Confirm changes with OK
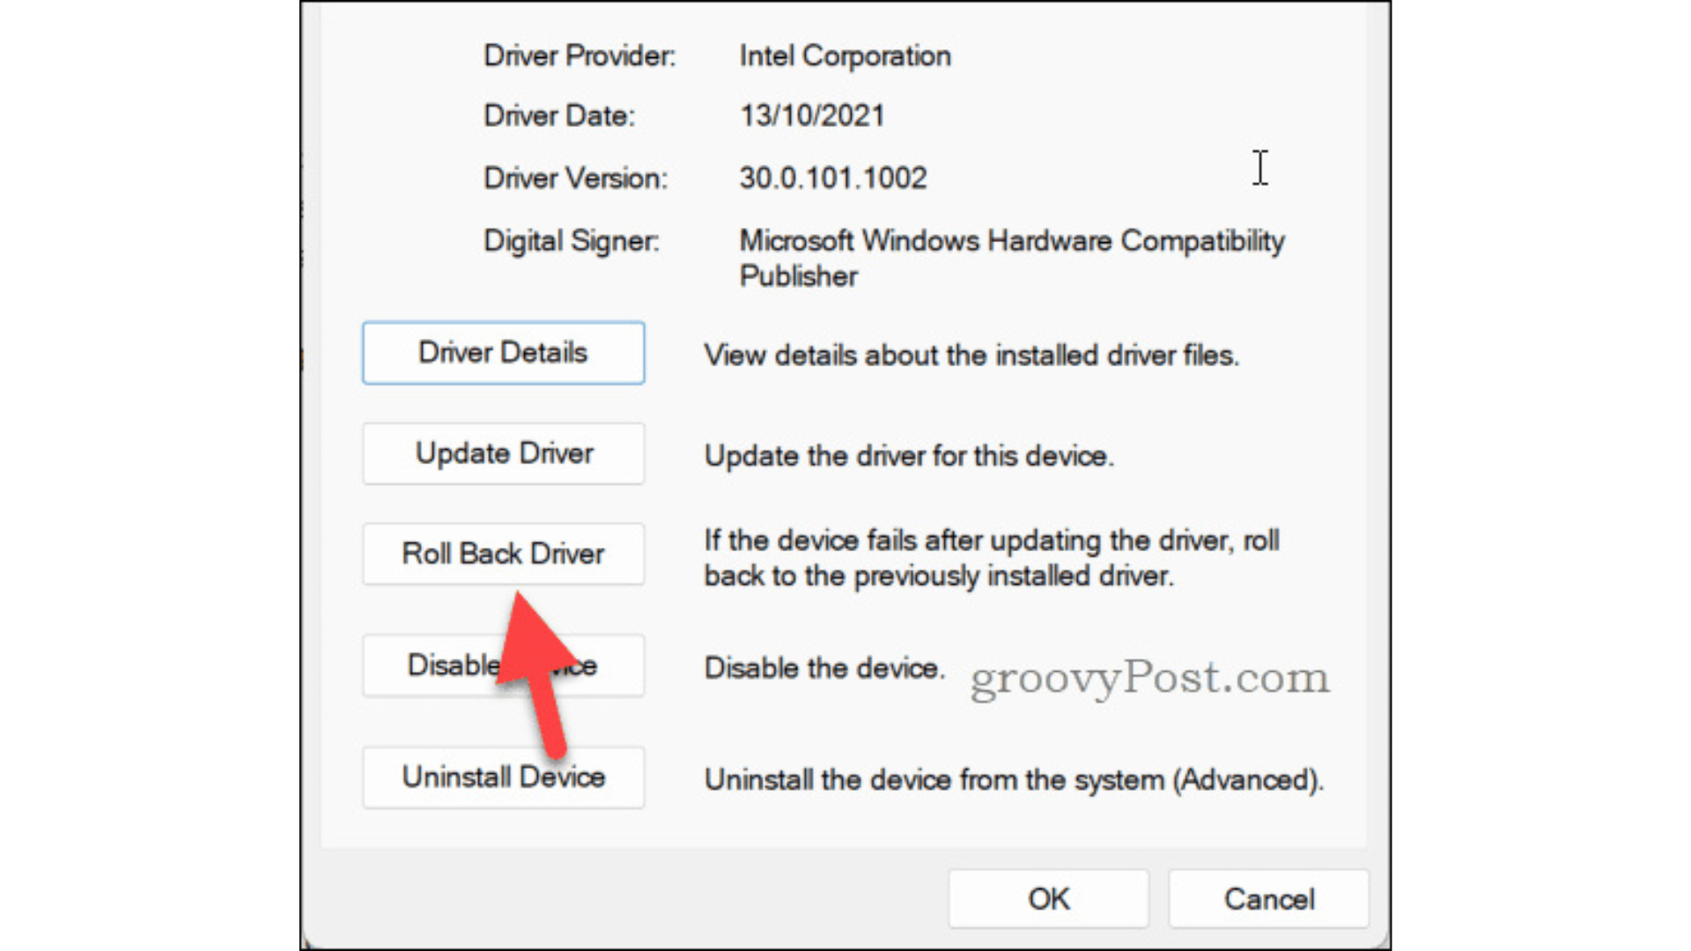The height and width of the screenshot is (951, 1691). pyautogui.click(x=1047, y=898)
